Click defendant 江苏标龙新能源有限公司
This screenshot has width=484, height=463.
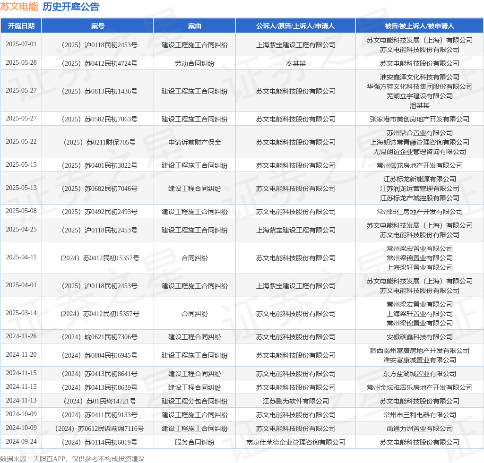(420, 179)
